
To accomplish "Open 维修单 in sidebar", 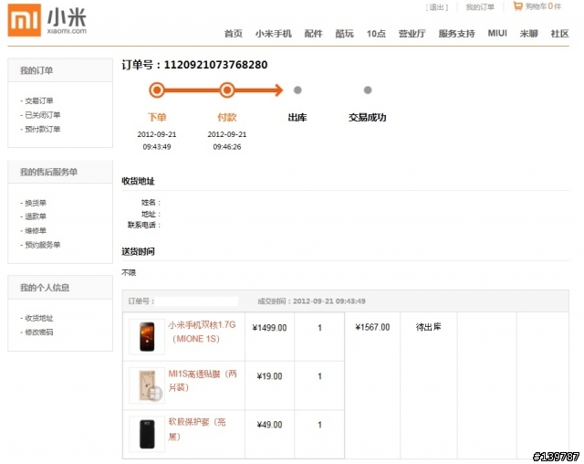I will coord(36,231).
